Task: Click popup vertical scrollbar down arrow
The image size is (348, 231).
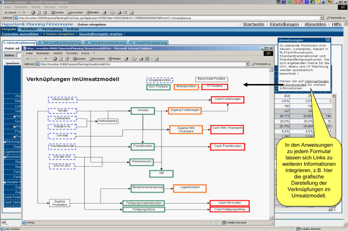Action: pos(271,218)
